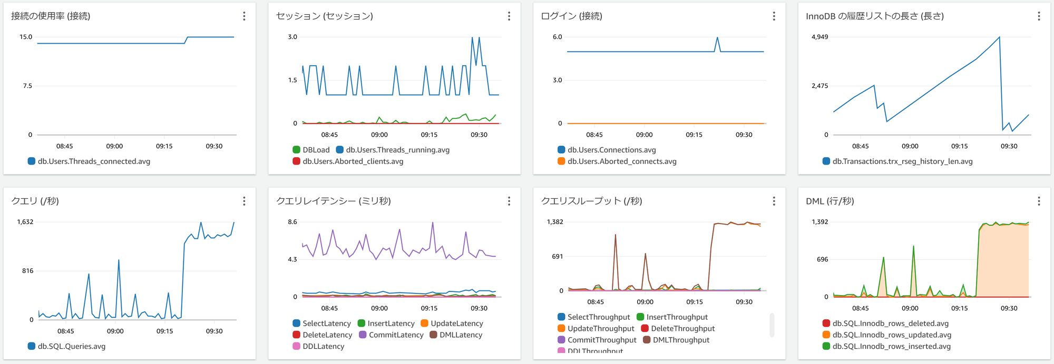Open the three-dot menu of クエリ (/秒) widget

click(x=244, y=201)
